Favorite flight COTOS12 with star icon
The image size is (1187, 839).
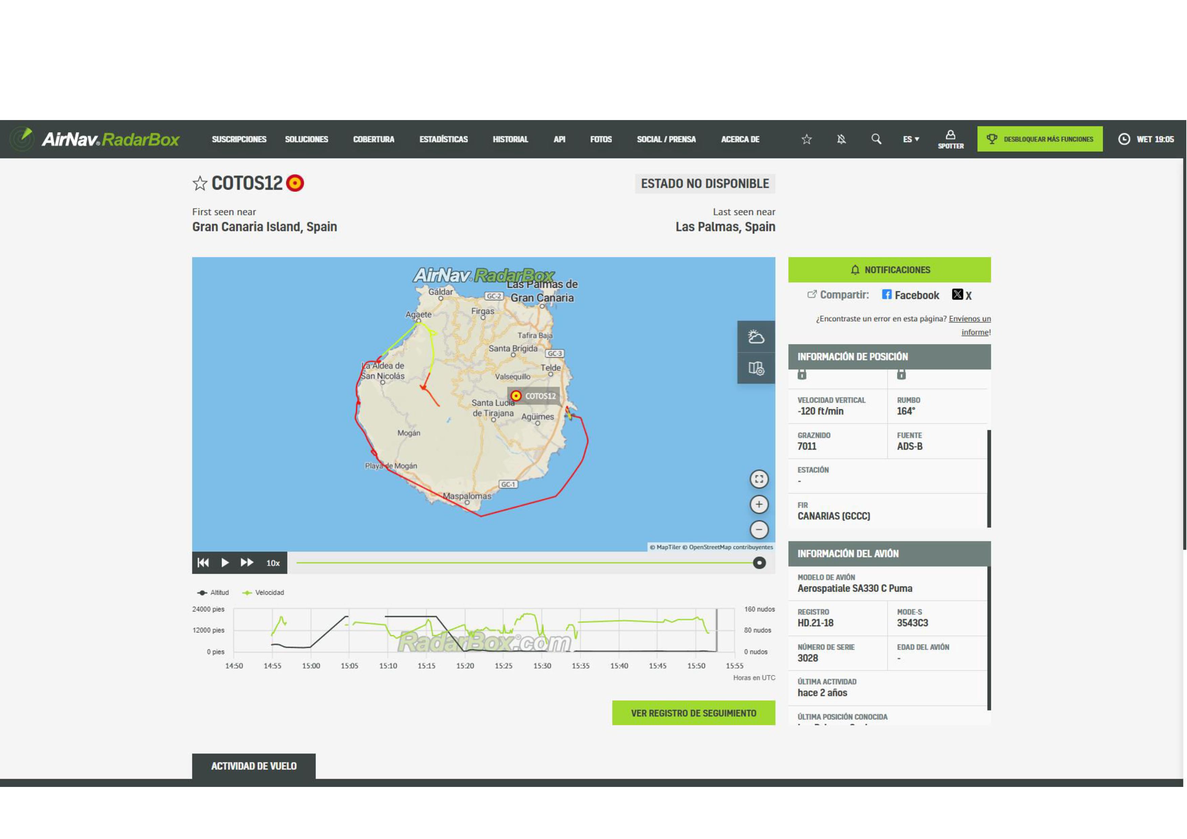[200, 183]
